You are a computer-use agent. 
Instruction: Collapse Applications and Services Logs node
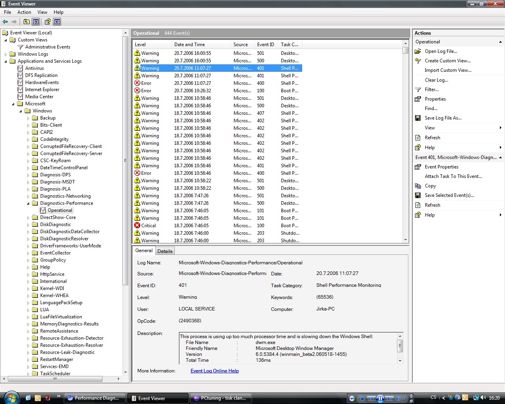[6, 61]
